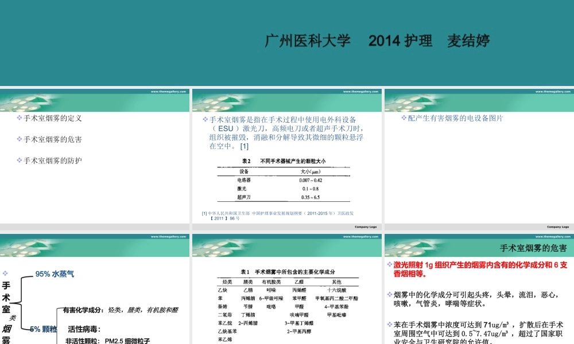This screenshot has height=344, width=574.
Task: Click the 5% 颗粒 branch label
Action: [42, 329]
